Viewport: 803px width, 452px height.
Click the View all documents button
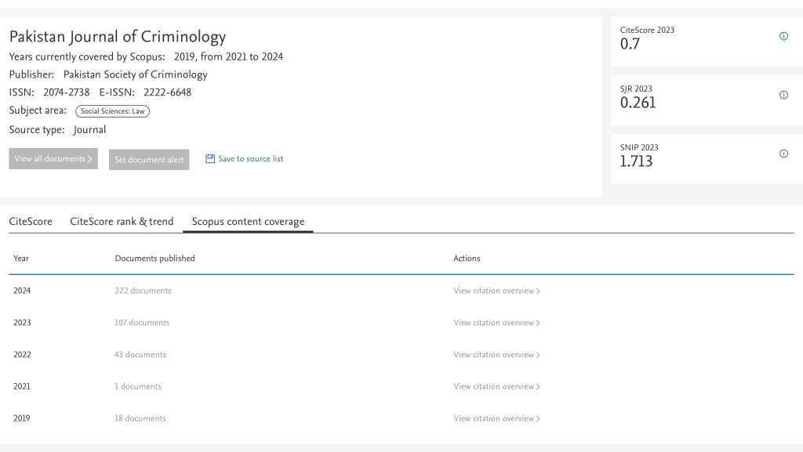coord(53,159)
